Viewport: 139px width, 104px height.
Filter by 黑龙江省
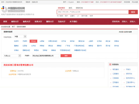pyautogui.click(x=81, y=41)
